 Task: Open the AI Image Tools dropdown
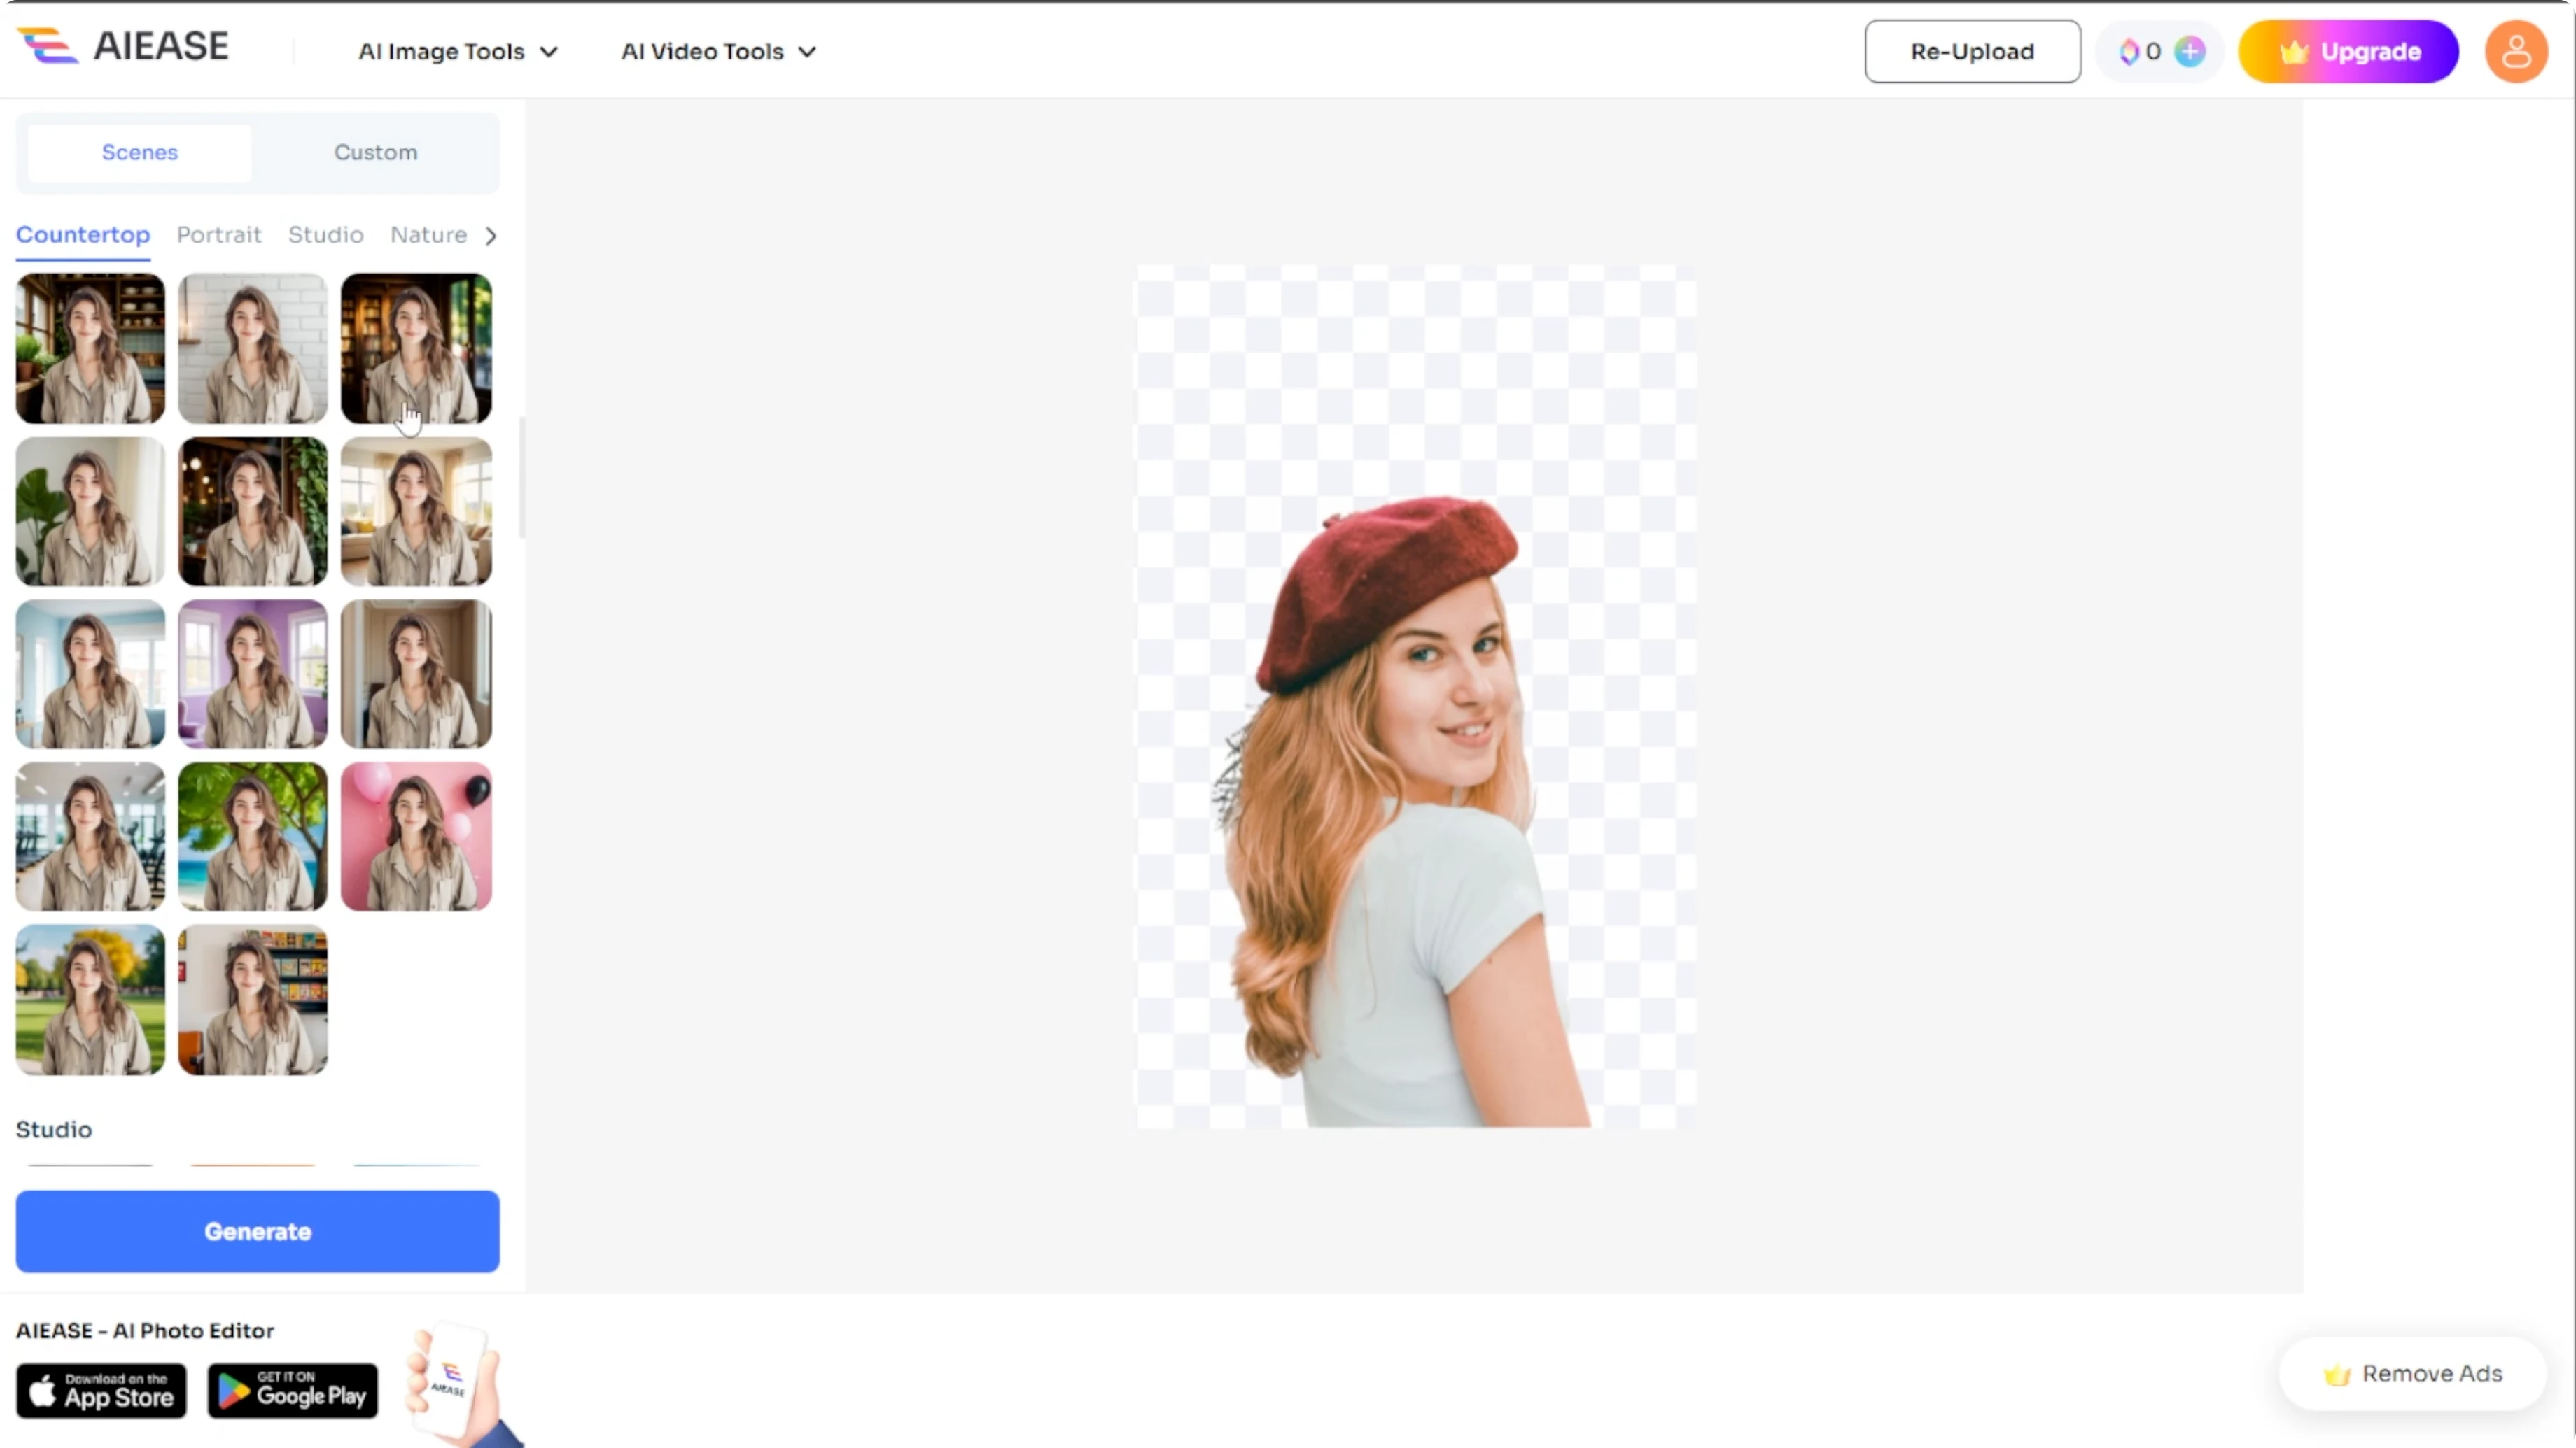458,51
